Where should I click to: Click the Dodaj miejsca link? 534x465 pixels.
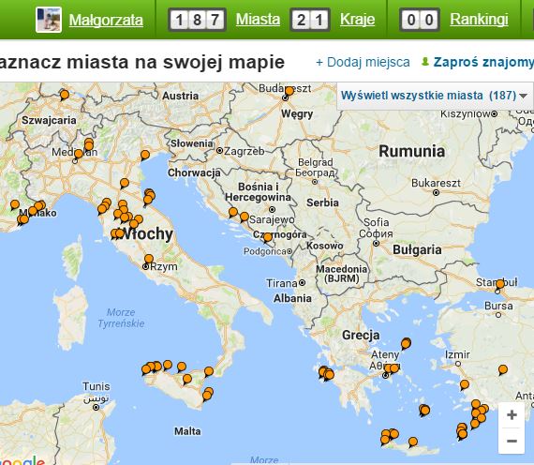(363, 62)
